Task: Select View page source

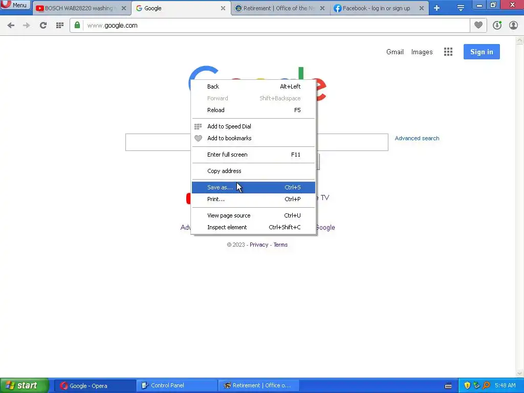Action: [x=253, y=215]
